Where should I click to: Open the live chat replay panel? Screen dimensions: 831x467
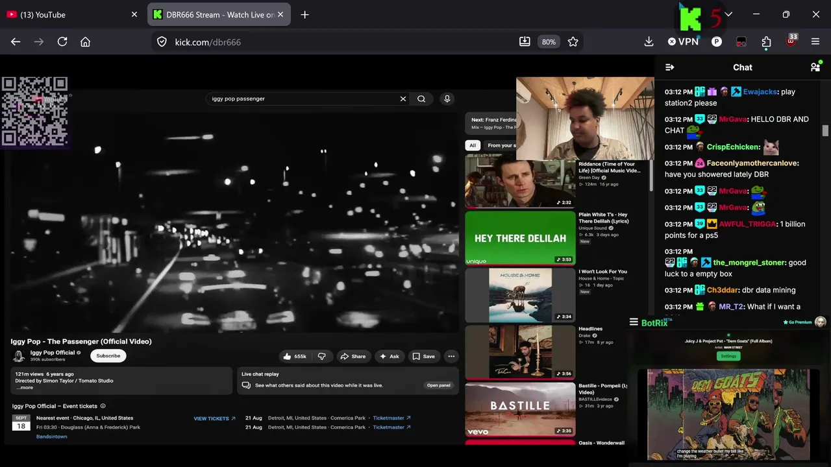click(x=438, y=385)
